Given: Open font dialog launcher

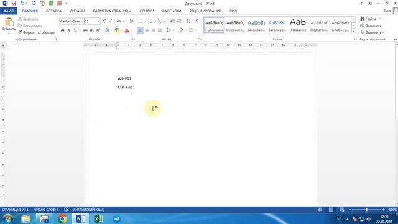Looking at the screenshot, I should pos(134,39).
